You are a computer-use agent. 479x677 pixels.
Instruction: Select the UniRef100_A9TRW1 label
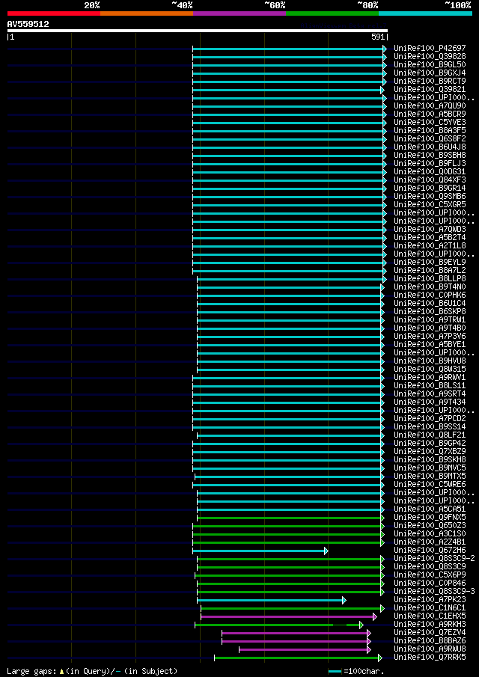[430, 319]
